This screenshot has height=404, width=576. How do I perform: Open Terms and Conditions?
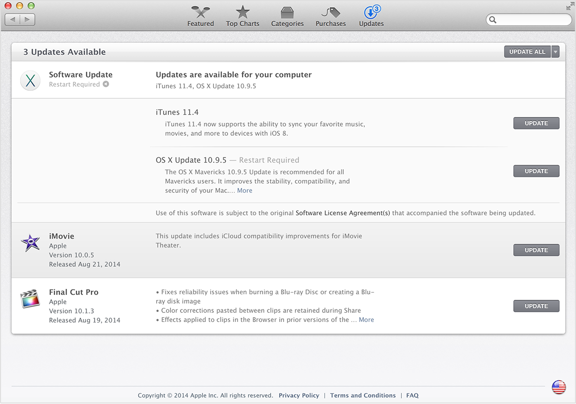click(x=363, y=395)
